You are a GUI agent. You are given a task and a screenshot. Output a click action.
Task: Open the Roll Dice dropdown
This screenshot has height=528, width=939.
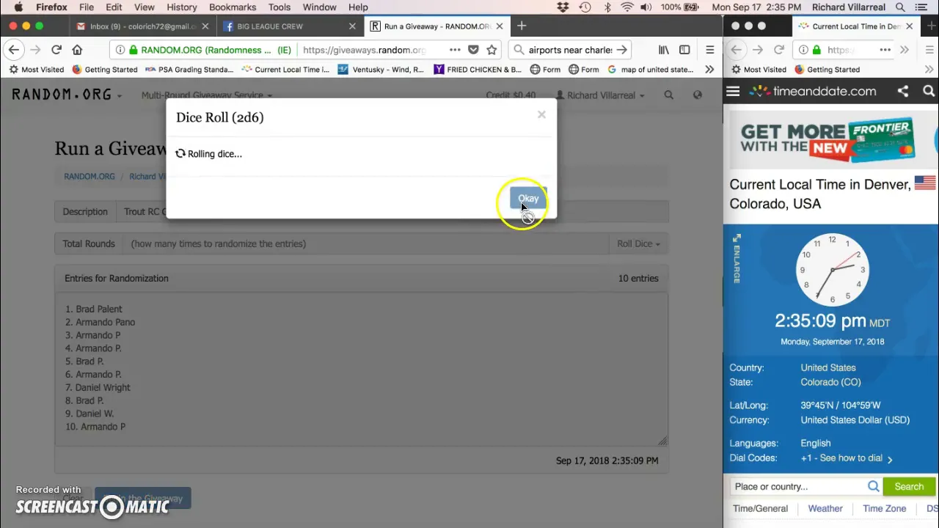click(x=638, y=243)
